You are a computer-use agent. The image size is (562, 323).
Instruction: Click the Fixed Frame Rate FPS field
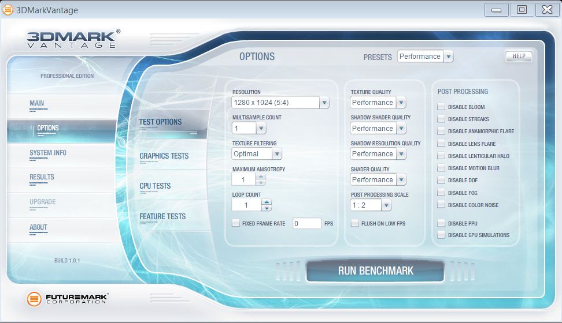pyautogui.click(x=307, y=223)
